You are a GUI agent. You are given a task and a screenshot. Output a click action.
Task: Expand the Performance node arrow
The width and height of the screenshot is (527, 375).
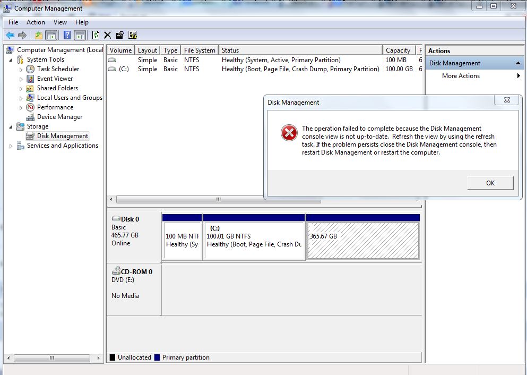(21, 108)
